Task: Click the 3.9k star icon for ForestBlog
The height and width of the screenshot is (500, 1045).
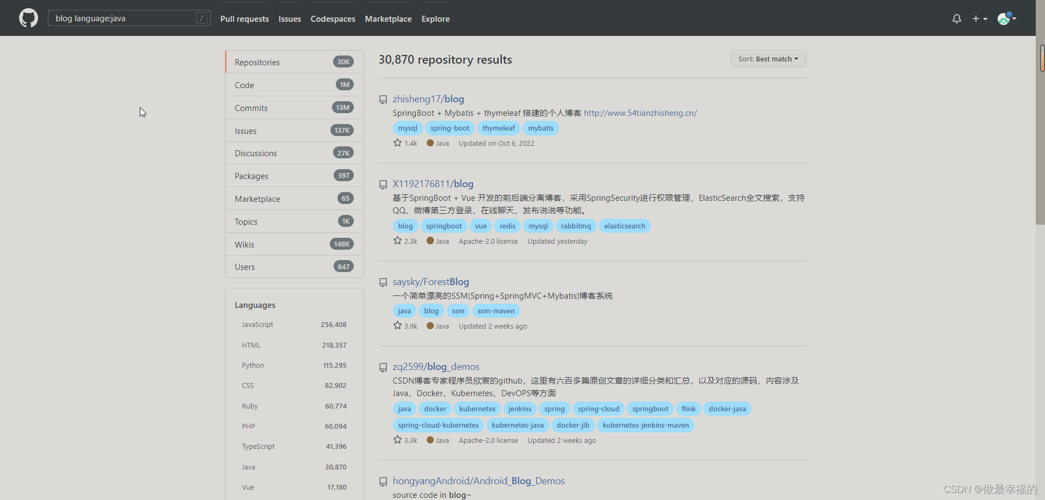Action: (397, 325)
